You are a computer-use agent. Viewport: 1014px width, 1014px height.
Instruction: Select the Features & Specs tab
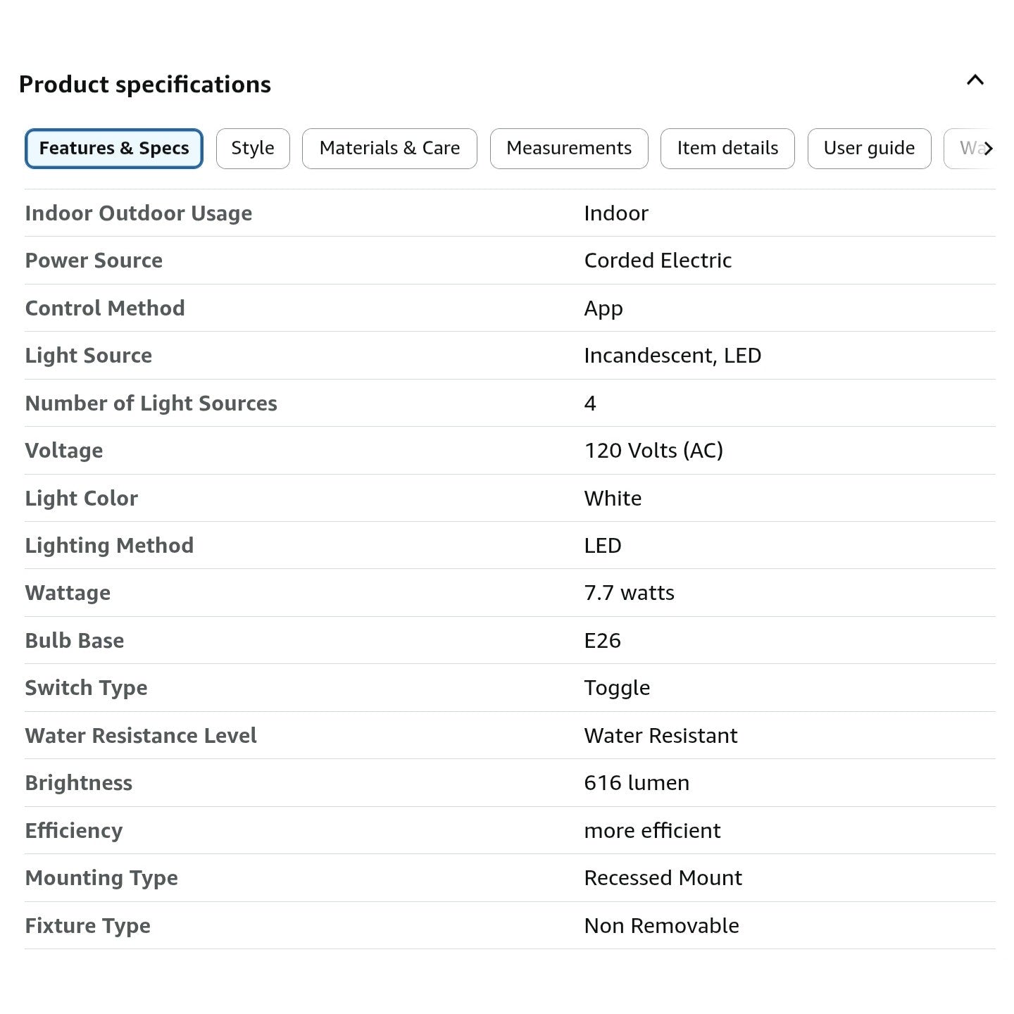(114, 149)
